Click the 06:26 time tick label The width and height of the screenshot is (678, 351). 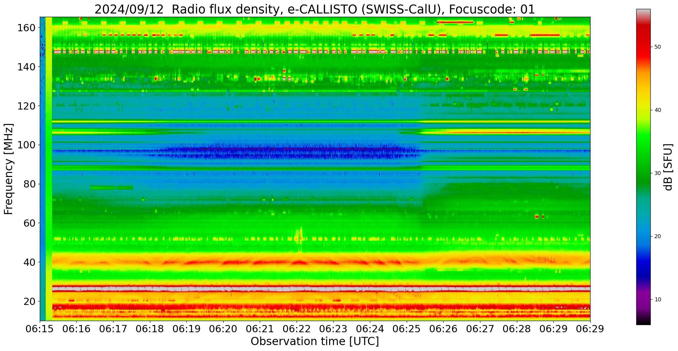[x=444, y=329]
